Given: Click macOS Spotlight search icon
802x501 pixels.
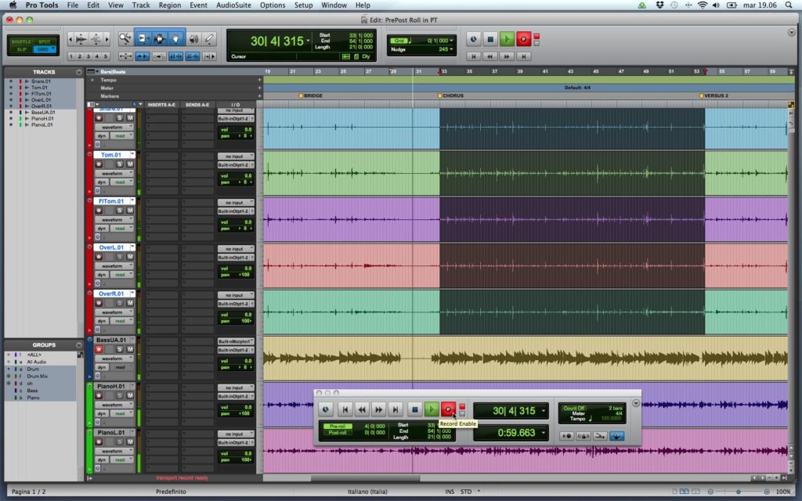Looking at the screenshot, I should pyautogui.click(x=788, y=5).
